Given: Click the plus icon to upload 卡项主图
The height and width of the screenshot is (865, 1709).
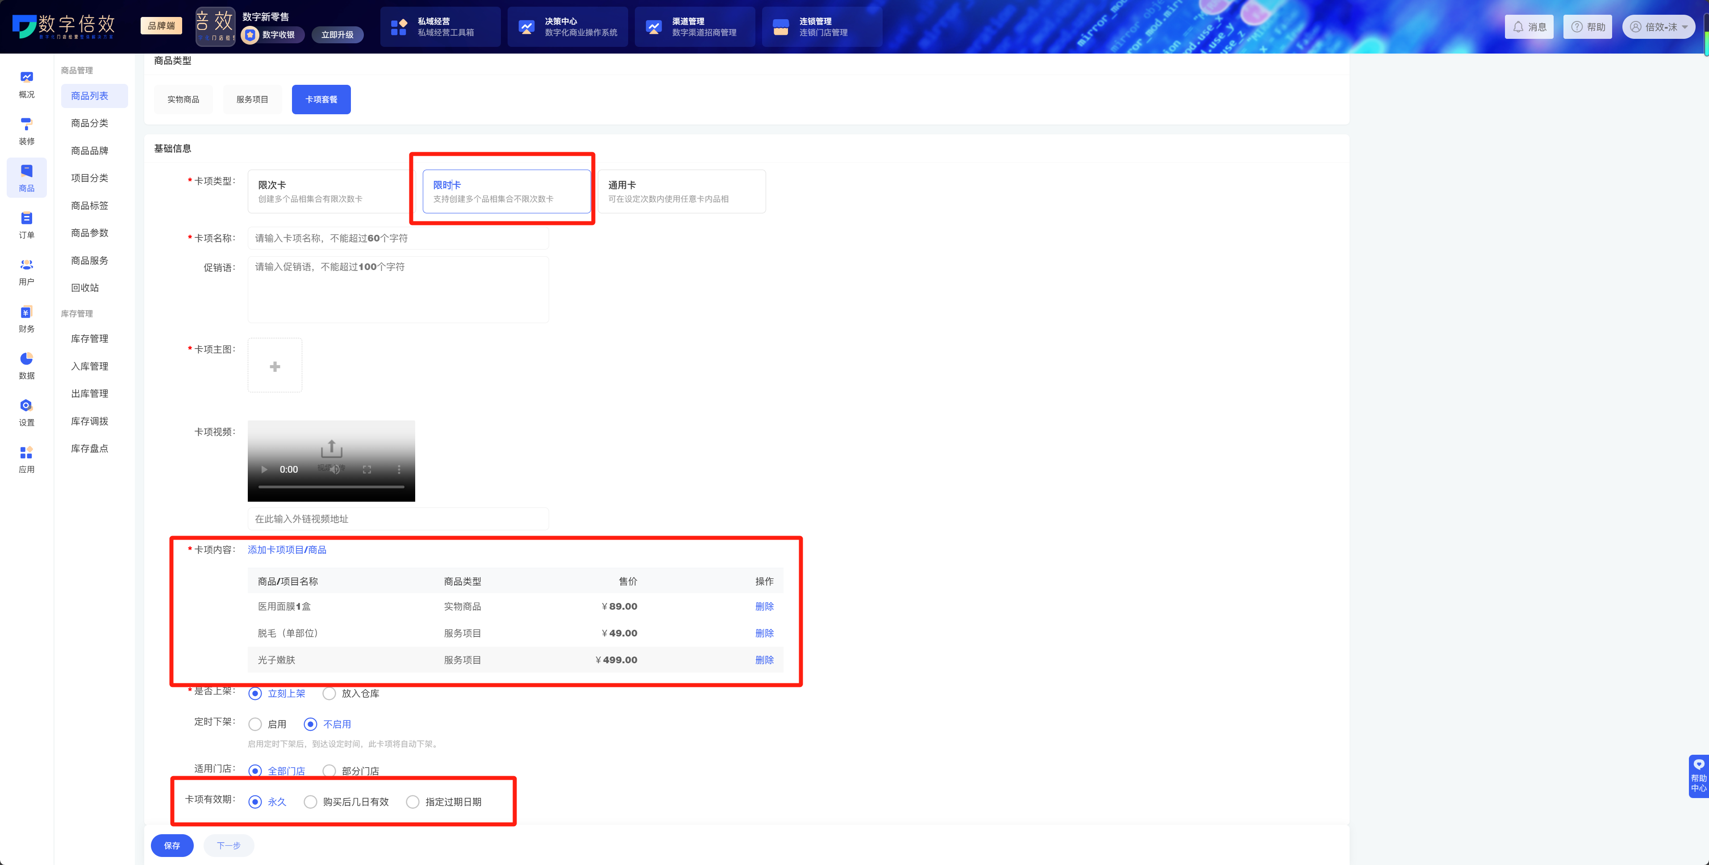Looking at the screenshot, I should point(275,366).
